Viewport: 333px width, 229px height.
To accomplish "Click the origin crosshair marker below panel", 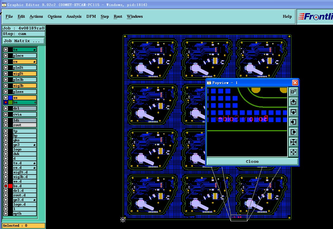I will pos(123,220).
